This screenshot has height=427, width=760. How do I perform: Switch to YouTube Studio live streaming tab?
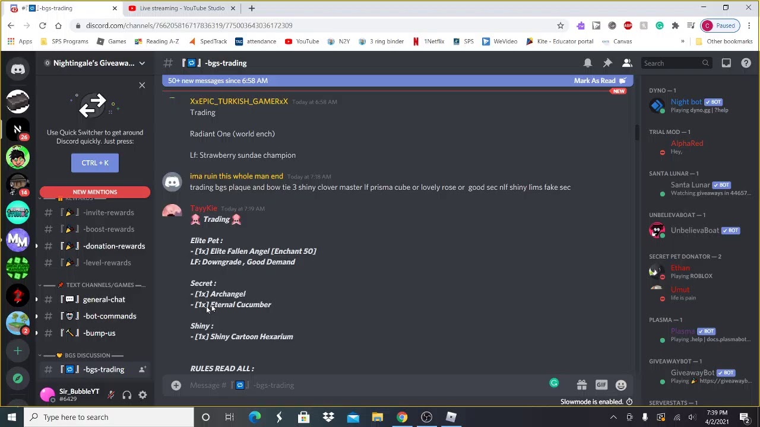[x=182, y=8]
